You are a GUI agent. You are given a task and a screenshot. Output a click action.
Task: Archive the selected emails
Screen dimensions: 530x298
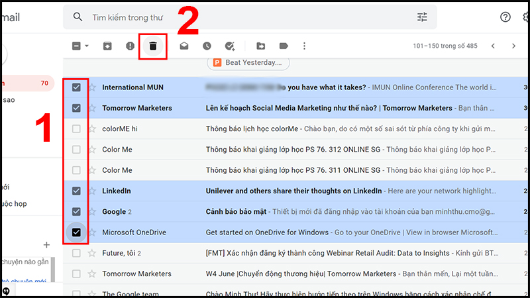[107, 46]
